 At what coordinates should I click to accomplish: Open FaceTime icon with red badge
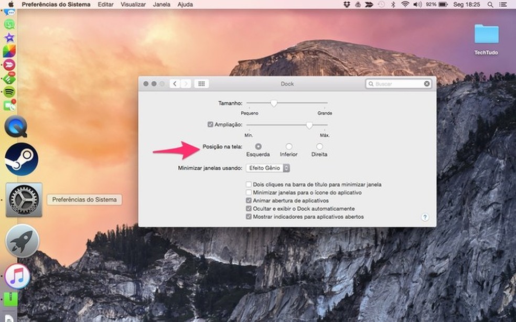pyautogui.click(x=9, y=106)
